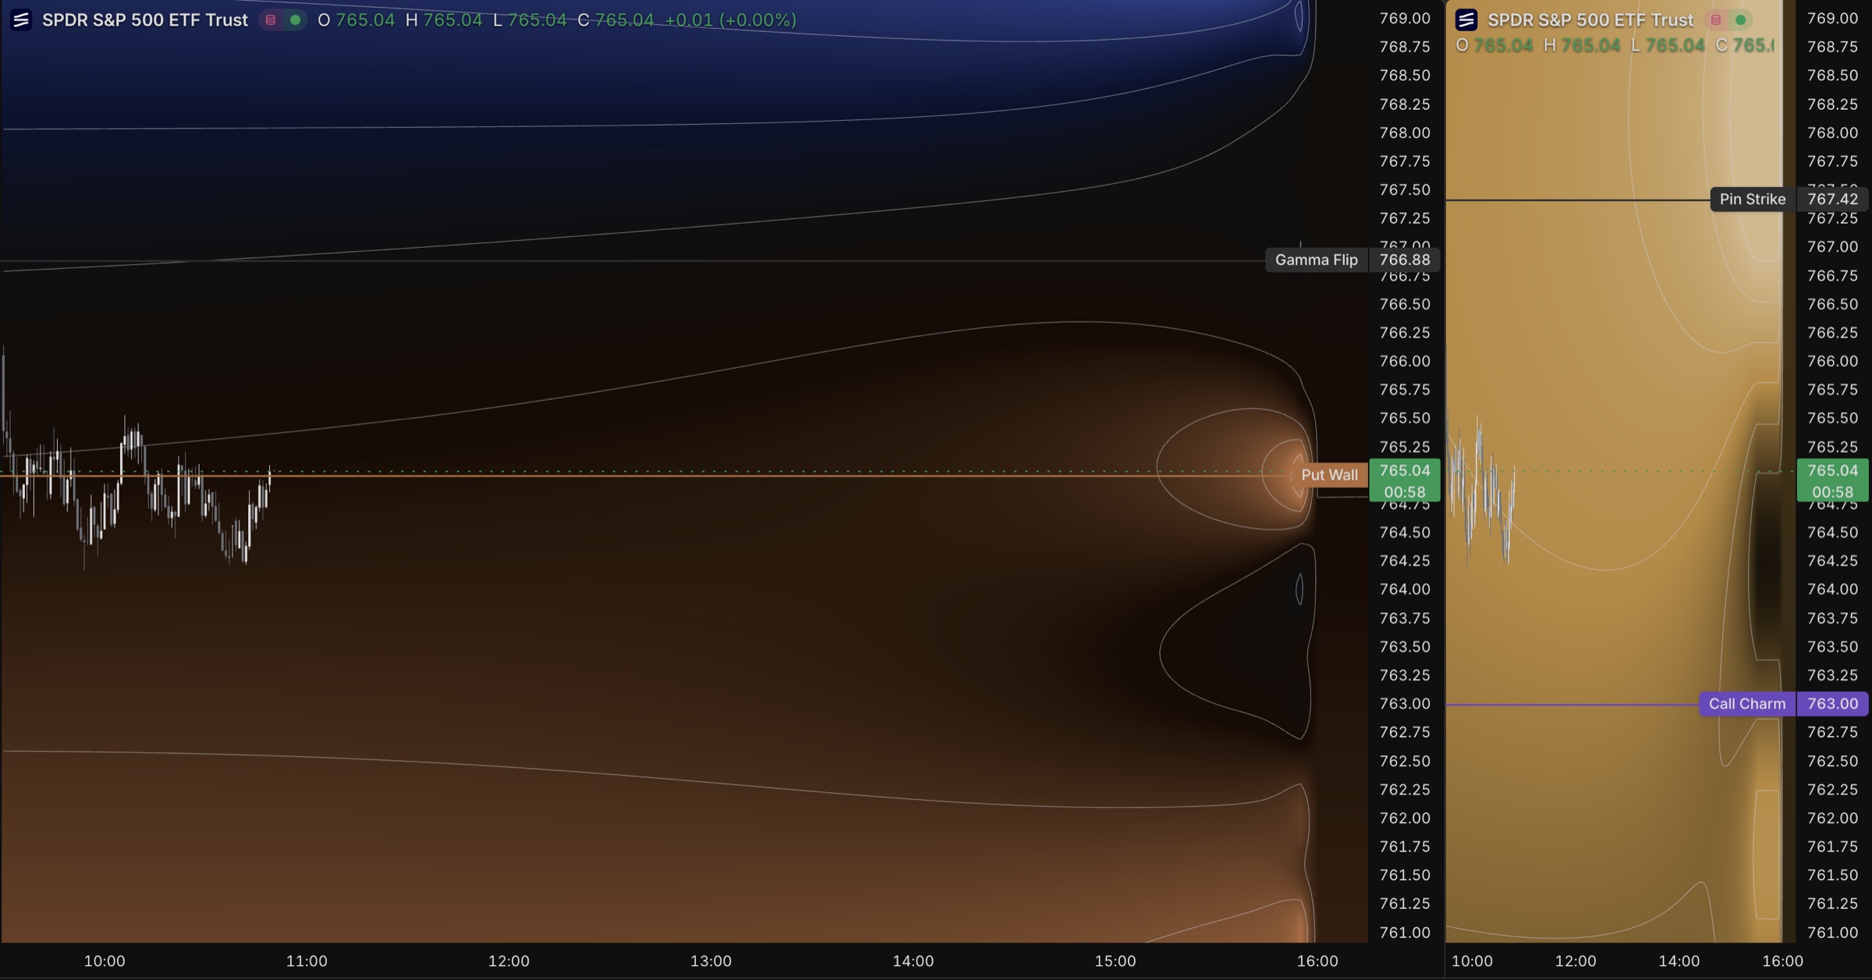The image size is (1872, 980).
Task: Click 761.00 on the right chart price scale
Action: pyautogui.click(x=1832, y=932)
